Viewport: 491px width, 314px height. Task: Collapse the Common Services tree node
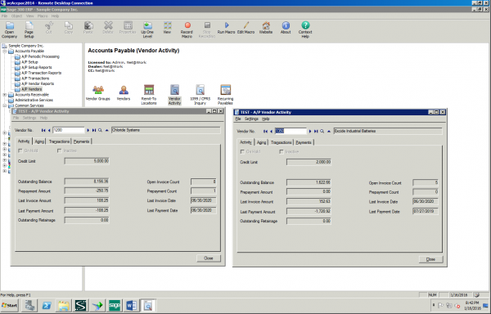click(x=5, y=105)
